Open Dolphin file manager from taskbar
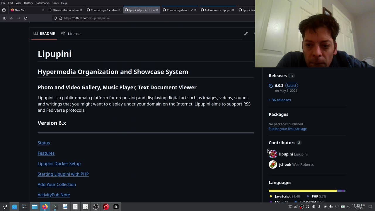The height and width of the screenshot is (211, 375). (x=35, y=207)
